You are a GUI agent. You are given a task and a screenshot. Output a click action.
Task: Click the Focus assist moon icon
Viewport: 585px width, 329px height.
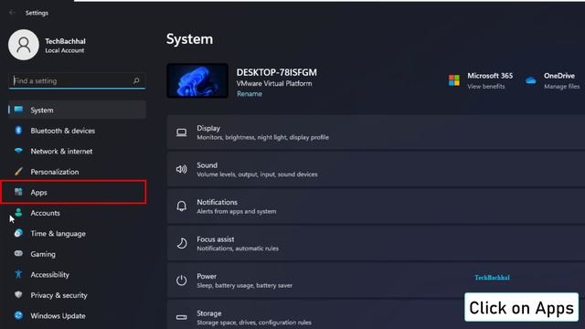coord(182,243)
